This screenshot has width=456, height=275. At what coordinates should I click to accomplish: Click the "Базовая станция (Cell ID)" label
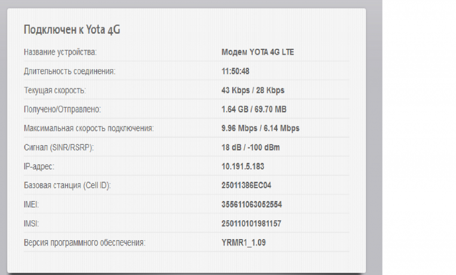pos(68,185)
